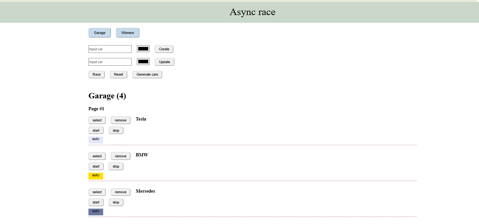The width and height of the screenshot is (479, 224).
Task: Open the color picker next to Create
Action: [x=143, y=49]
